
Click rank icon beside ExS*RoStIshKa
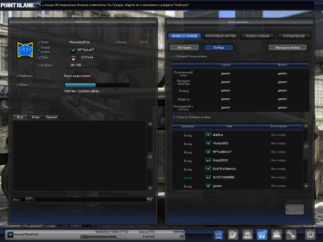coord(208,169)
